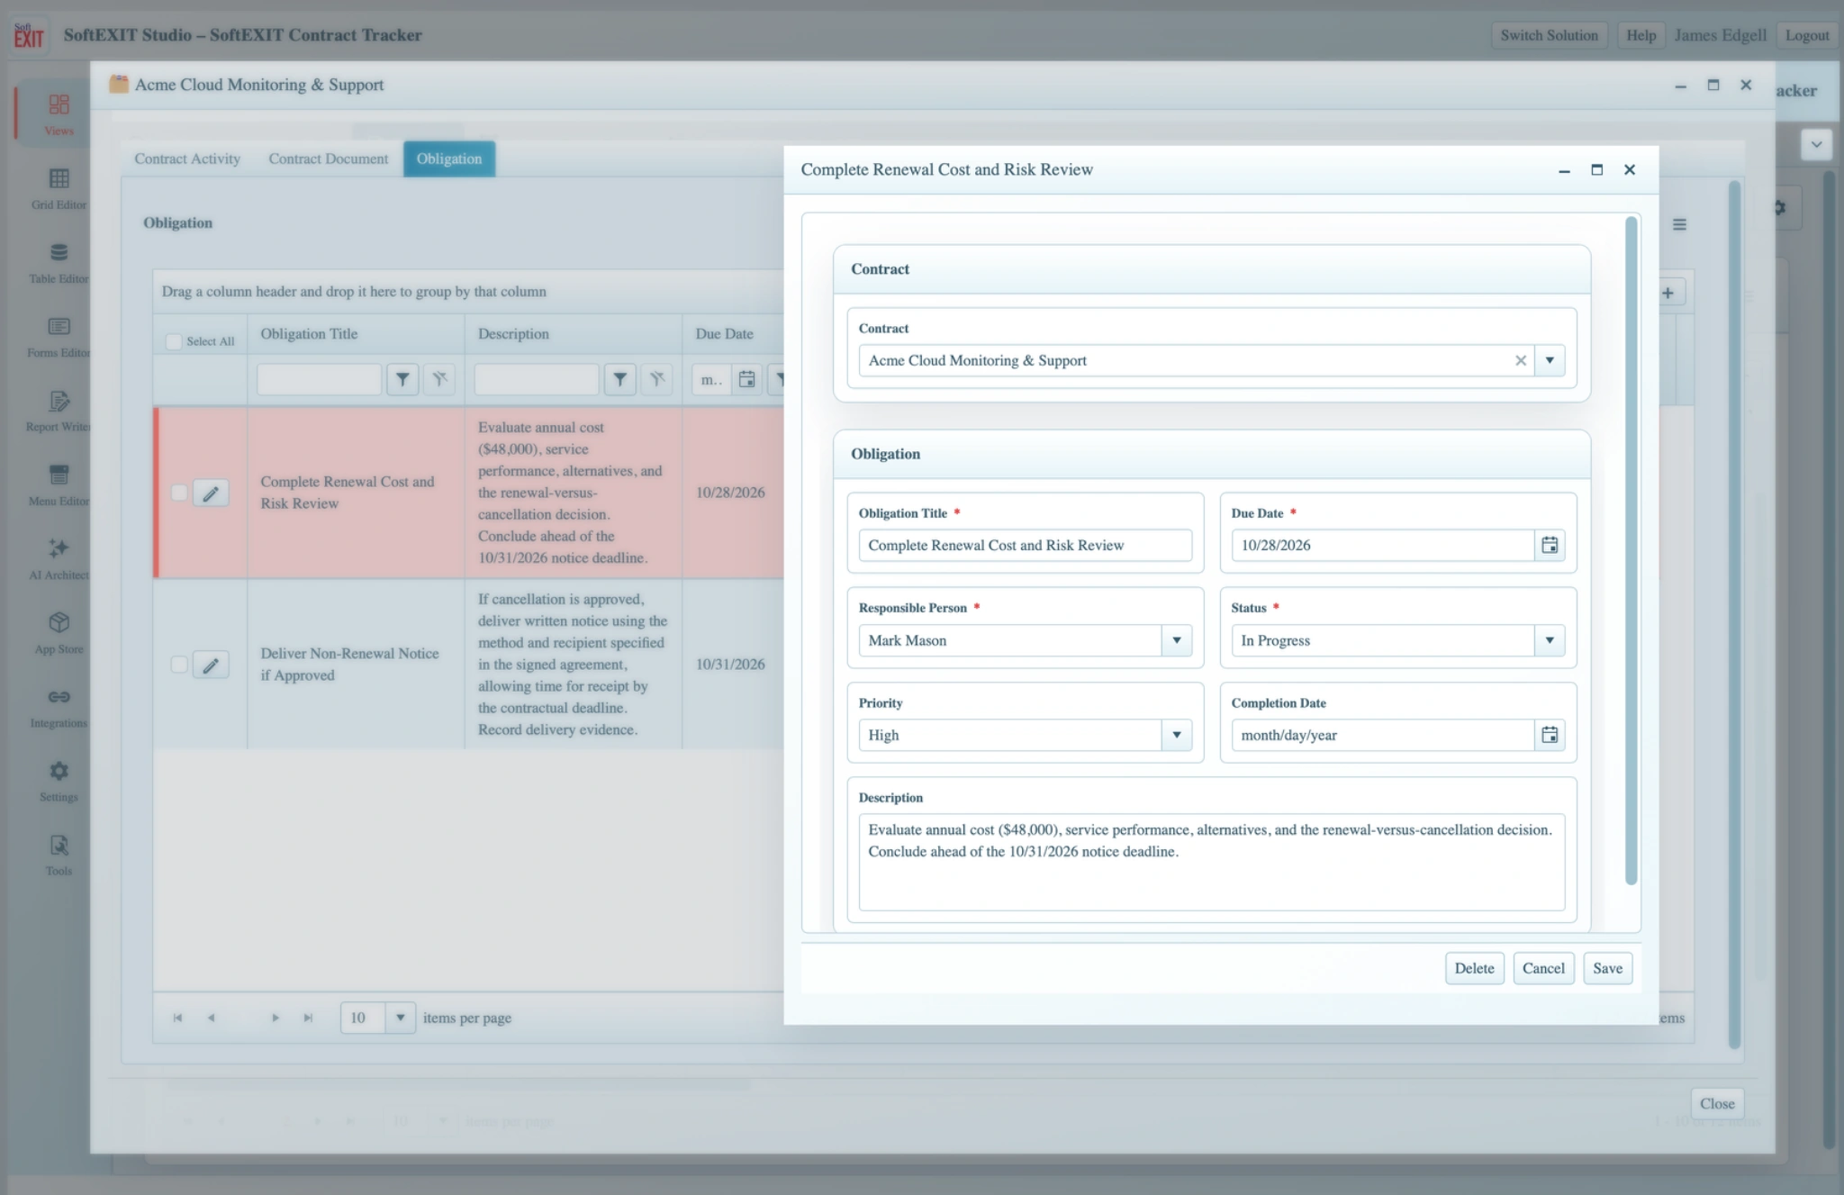
Task: Apply filter on Obligation Title column
Action: [402, 379]
